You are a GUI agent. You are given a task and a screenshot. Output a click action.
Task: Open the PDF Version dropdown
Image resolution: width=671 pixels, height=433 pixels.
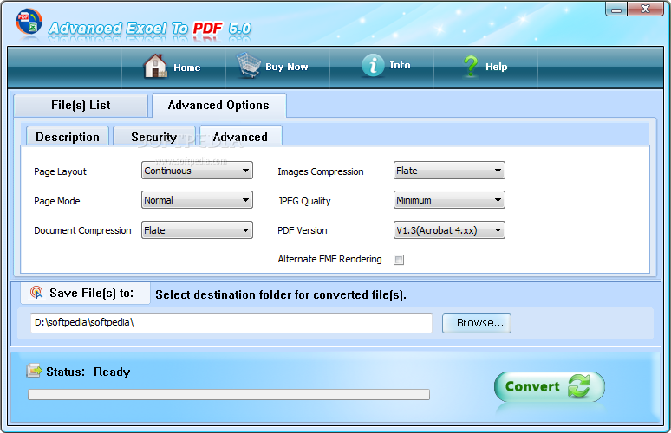[449, 230]
